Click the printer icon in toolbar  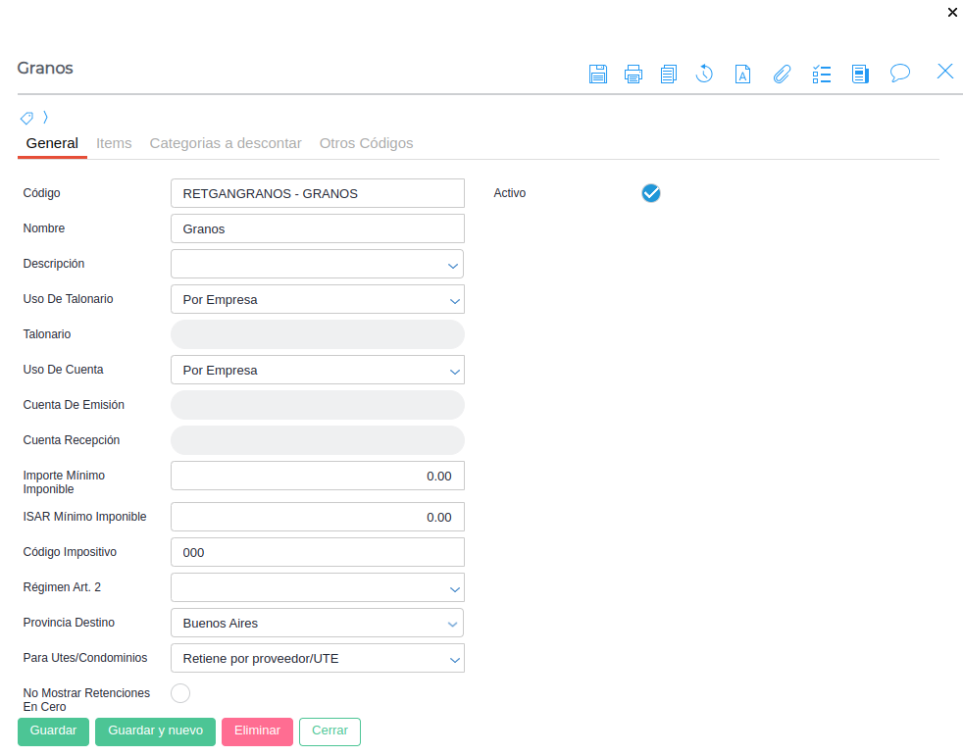(x=634, y=74)
